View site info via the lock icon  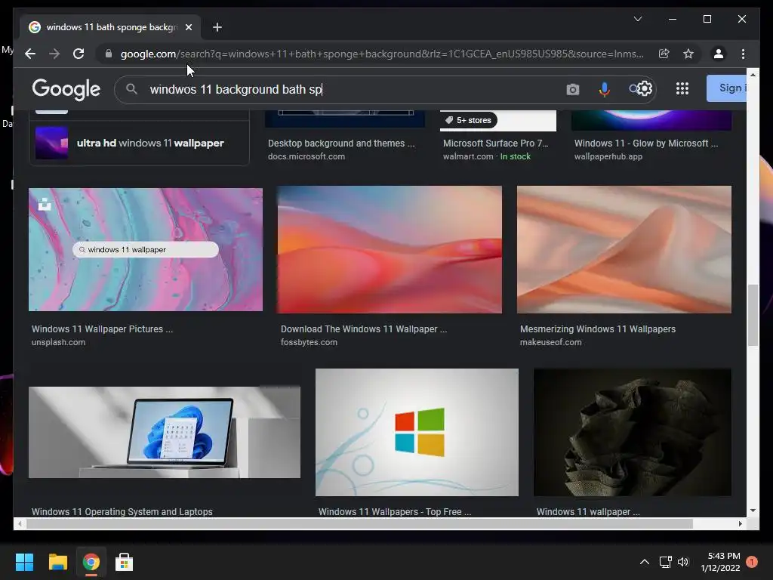tap(109, 54)
